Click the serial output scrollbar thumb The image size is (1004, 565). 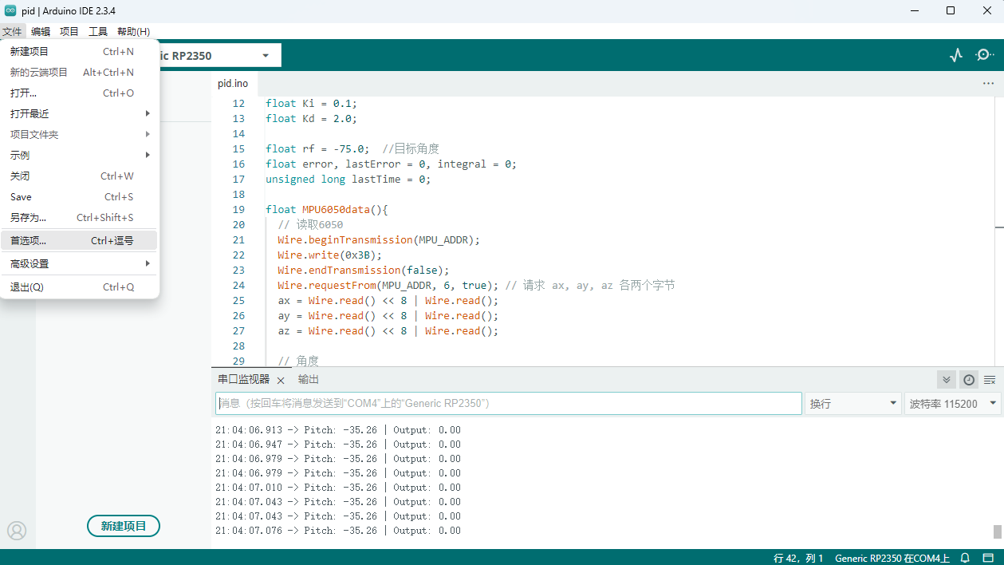pyautogui.click(x=997, y=531)
